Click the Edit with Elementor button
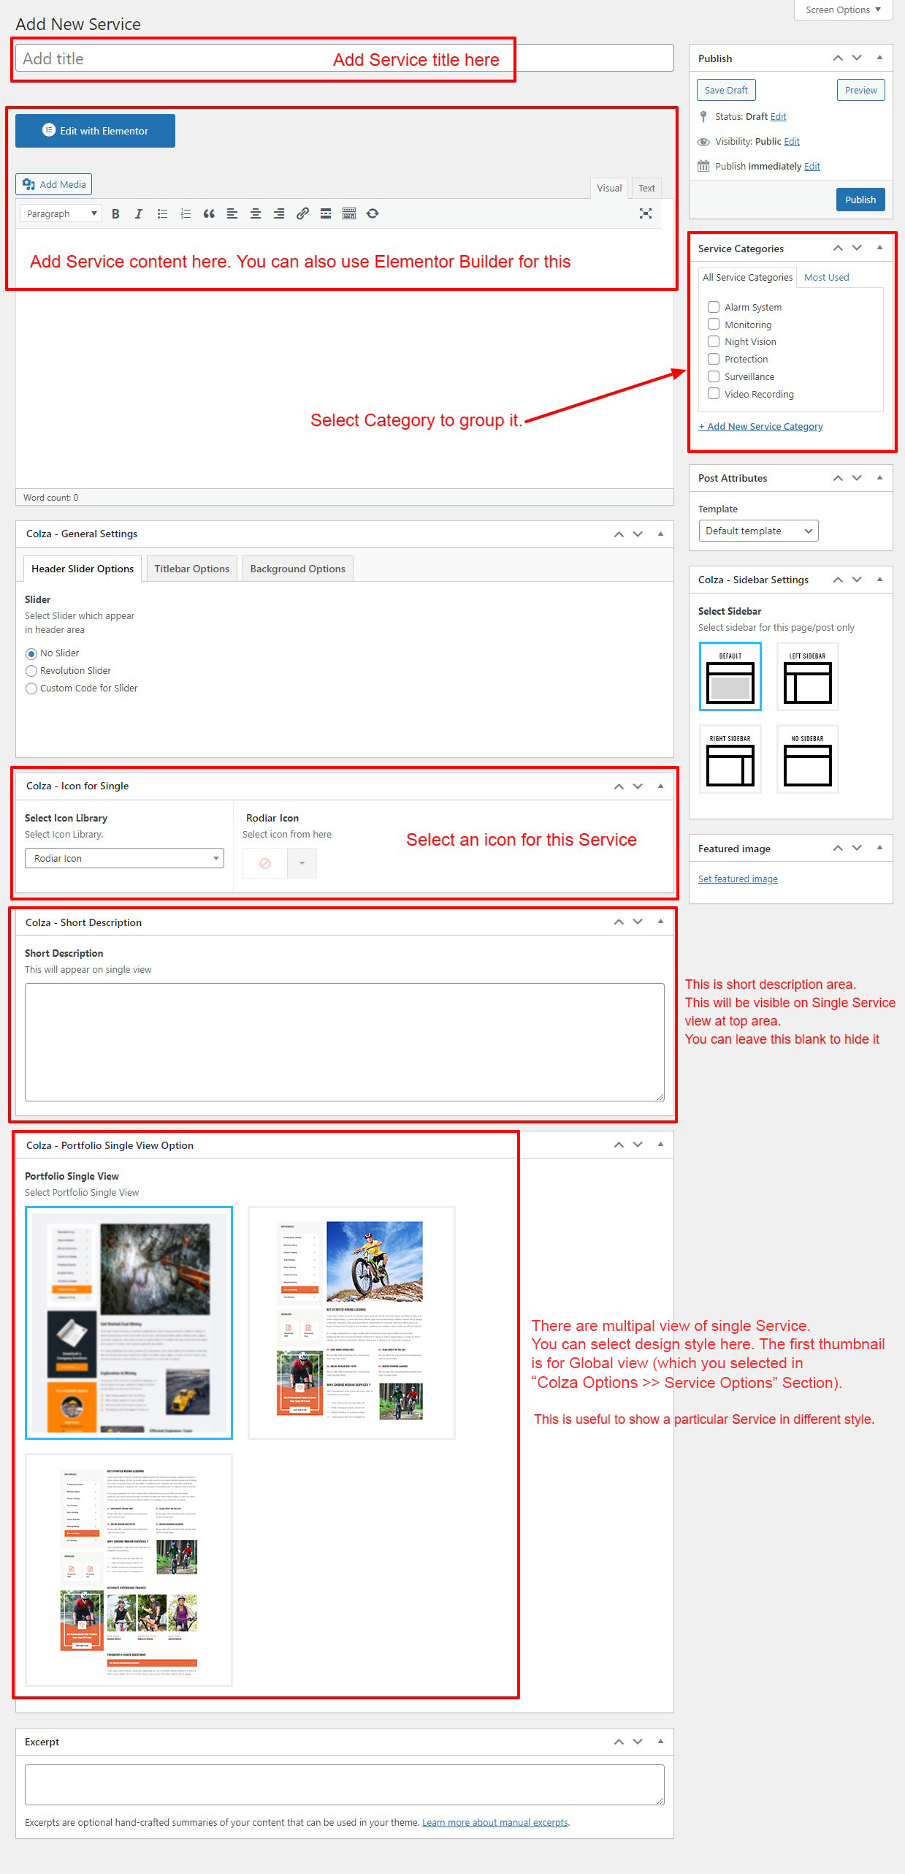Screen dimensions: 905x1874 [95, 131]
